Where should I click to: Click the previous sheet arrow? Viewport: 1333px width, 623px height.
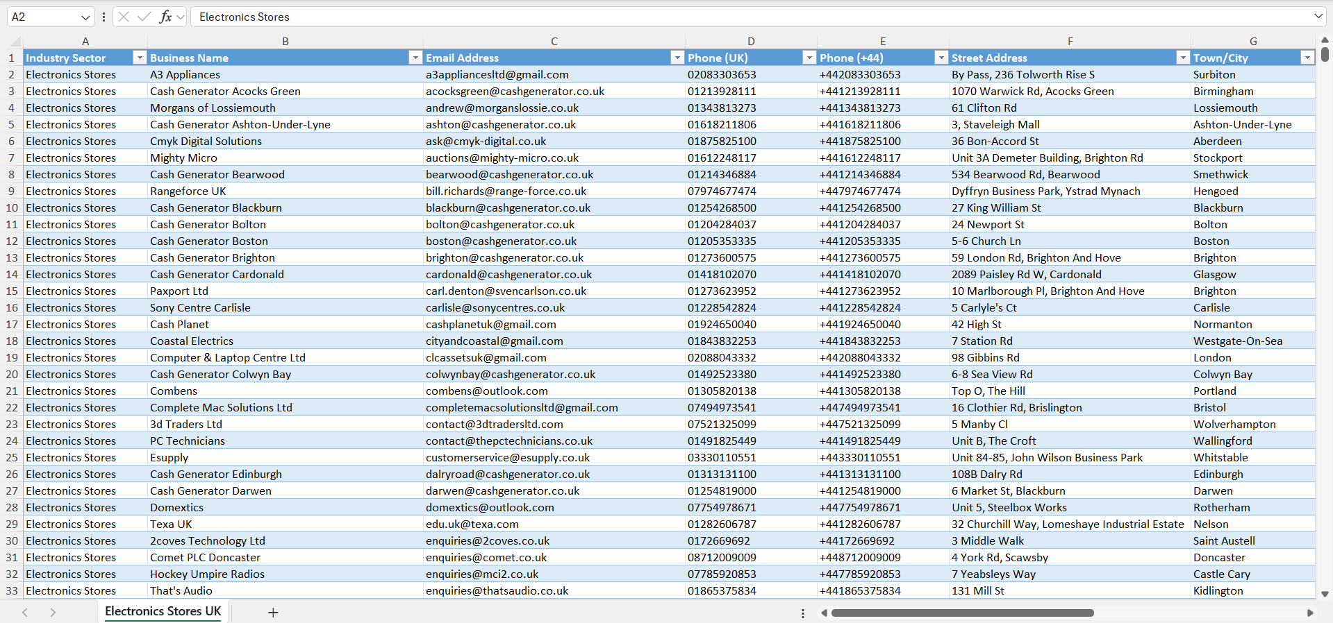pyautogui.click(x=25, y=613)
